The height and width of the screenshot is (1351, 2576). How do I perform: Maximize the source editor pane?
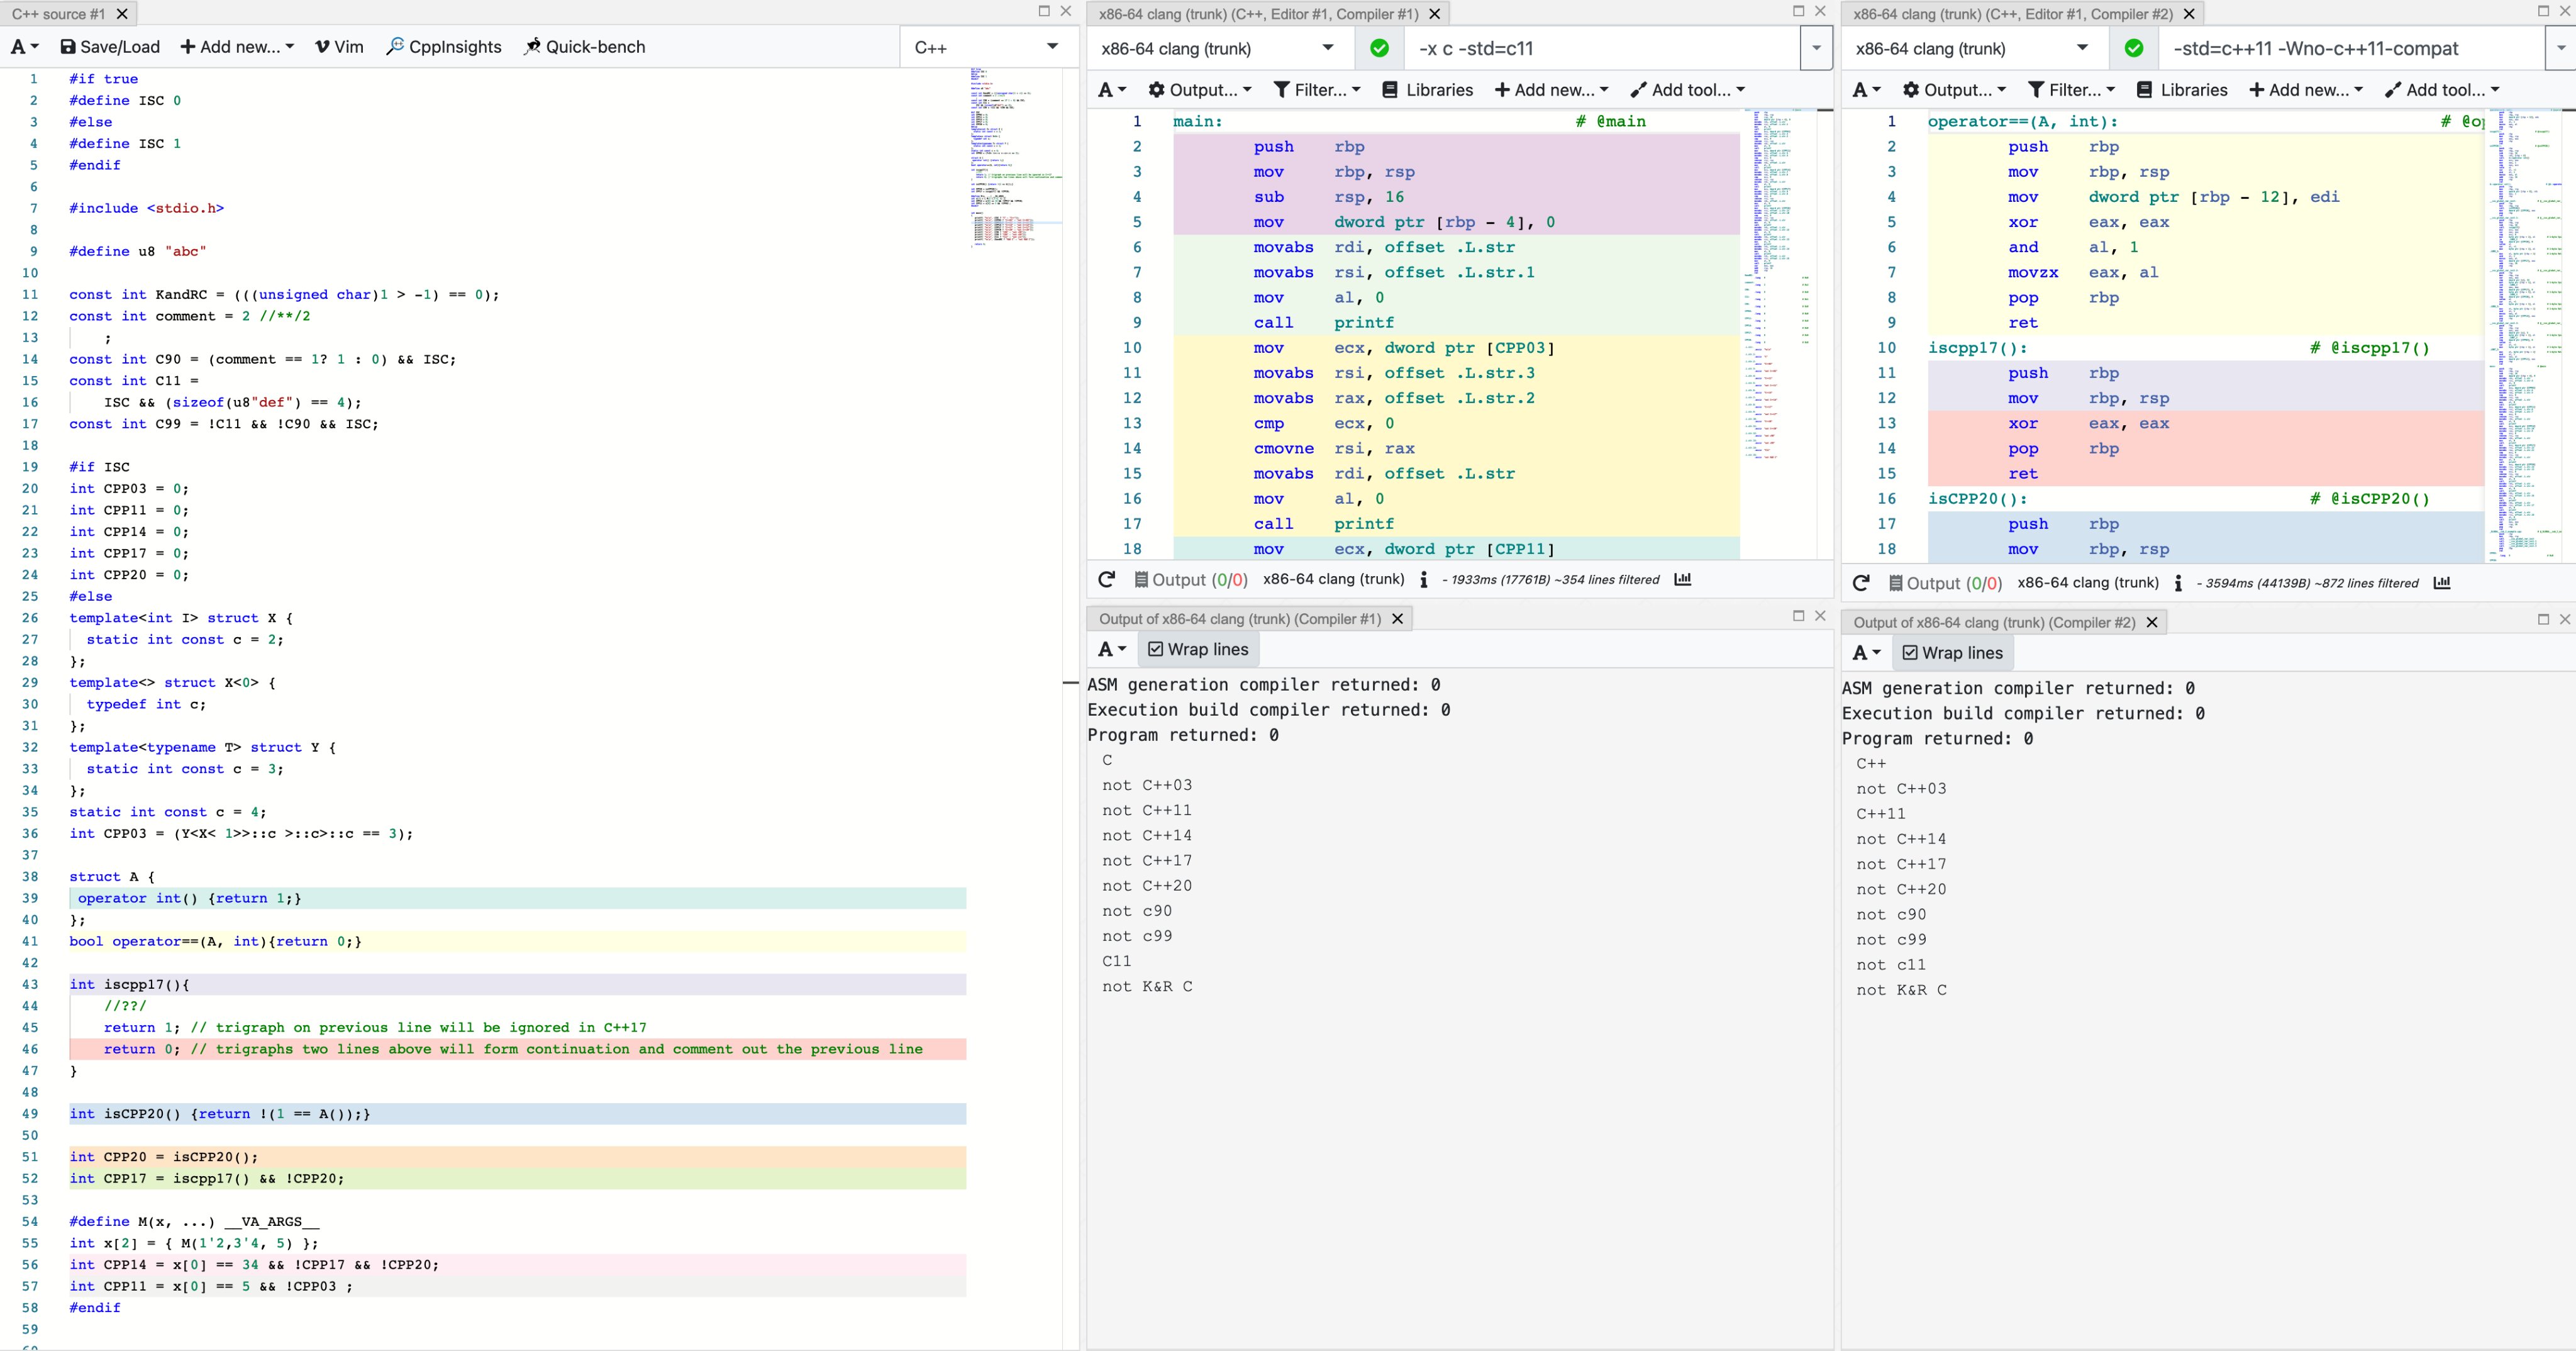[x=1044, y=11]
